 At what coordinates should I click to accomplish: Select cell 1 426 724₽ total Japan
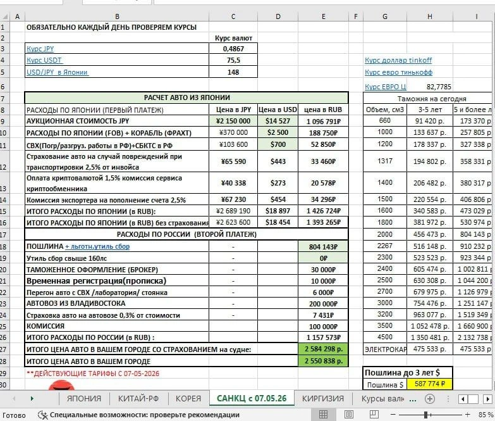click(x=323, y=211)
